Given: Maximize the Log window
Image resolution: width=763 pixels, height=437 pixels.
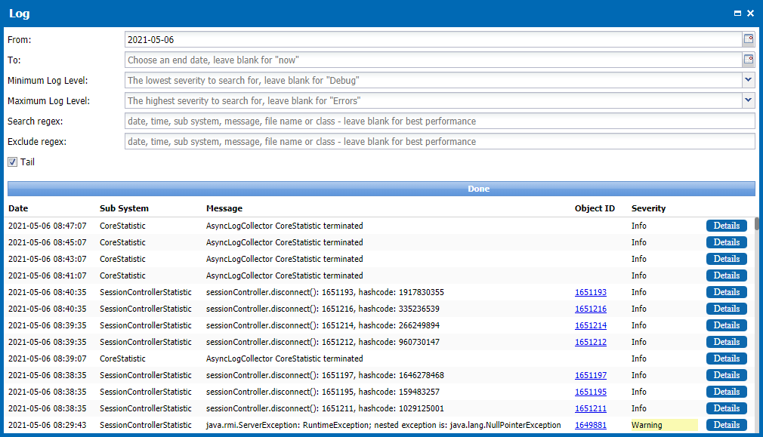Looking at the screenshot, I should [737, 14].
